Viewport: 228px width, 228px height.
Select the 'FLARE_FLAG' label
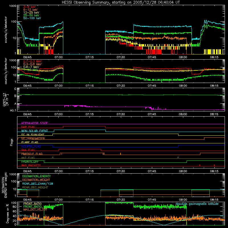click(x=30, y=142)
